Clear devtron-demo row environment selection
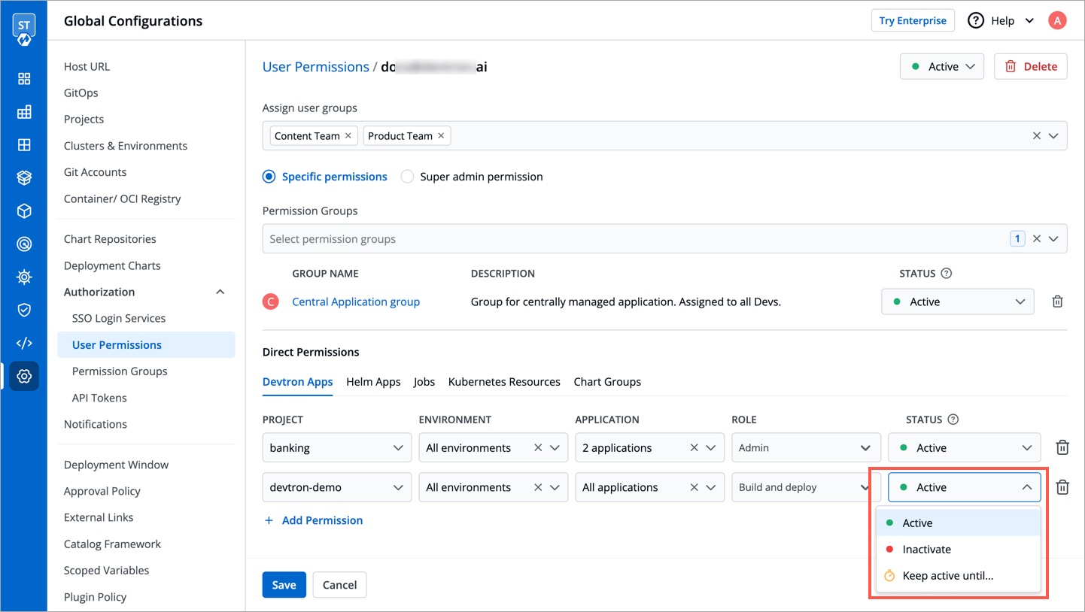Screen dimensions: 1085x612 click(538, 487)
